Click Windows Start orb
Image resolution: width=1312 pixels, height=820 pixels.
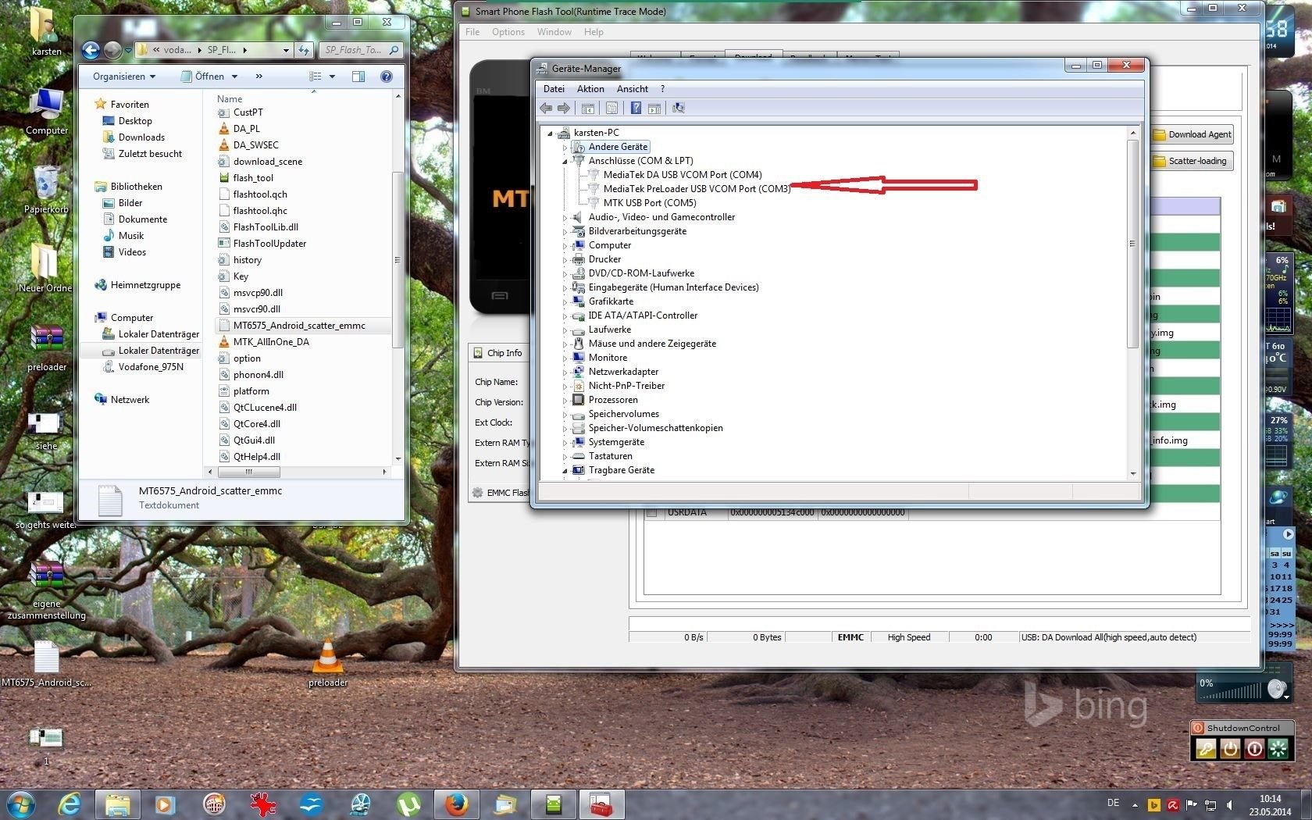(x=21, y=804)
